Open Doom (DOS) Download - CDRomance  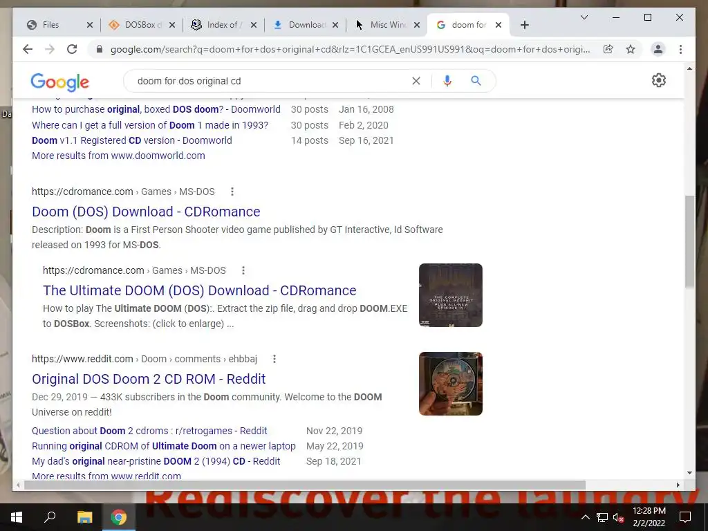tap(146, 212)
